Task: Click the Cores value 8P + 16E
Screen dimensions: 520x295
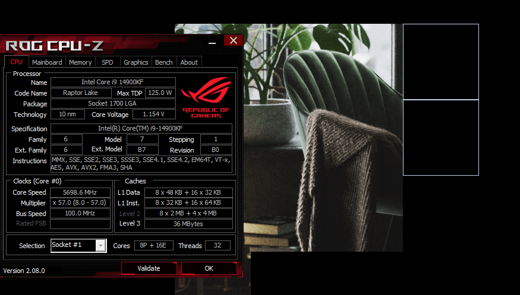Action: 153,245
